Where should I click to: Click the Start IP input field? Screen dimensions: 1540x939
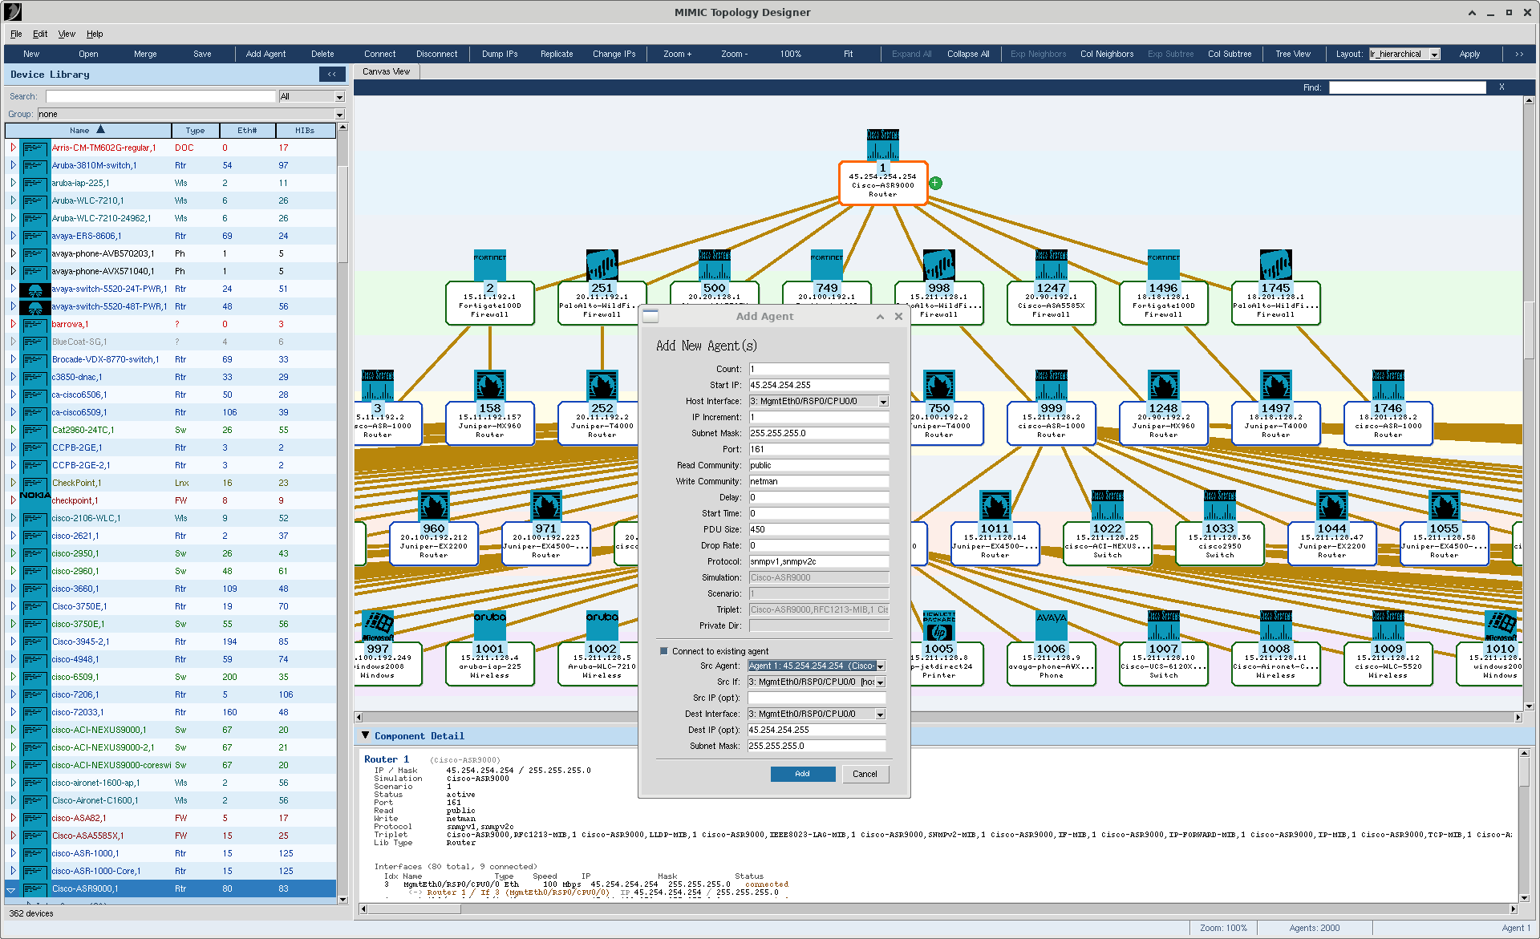819,385
